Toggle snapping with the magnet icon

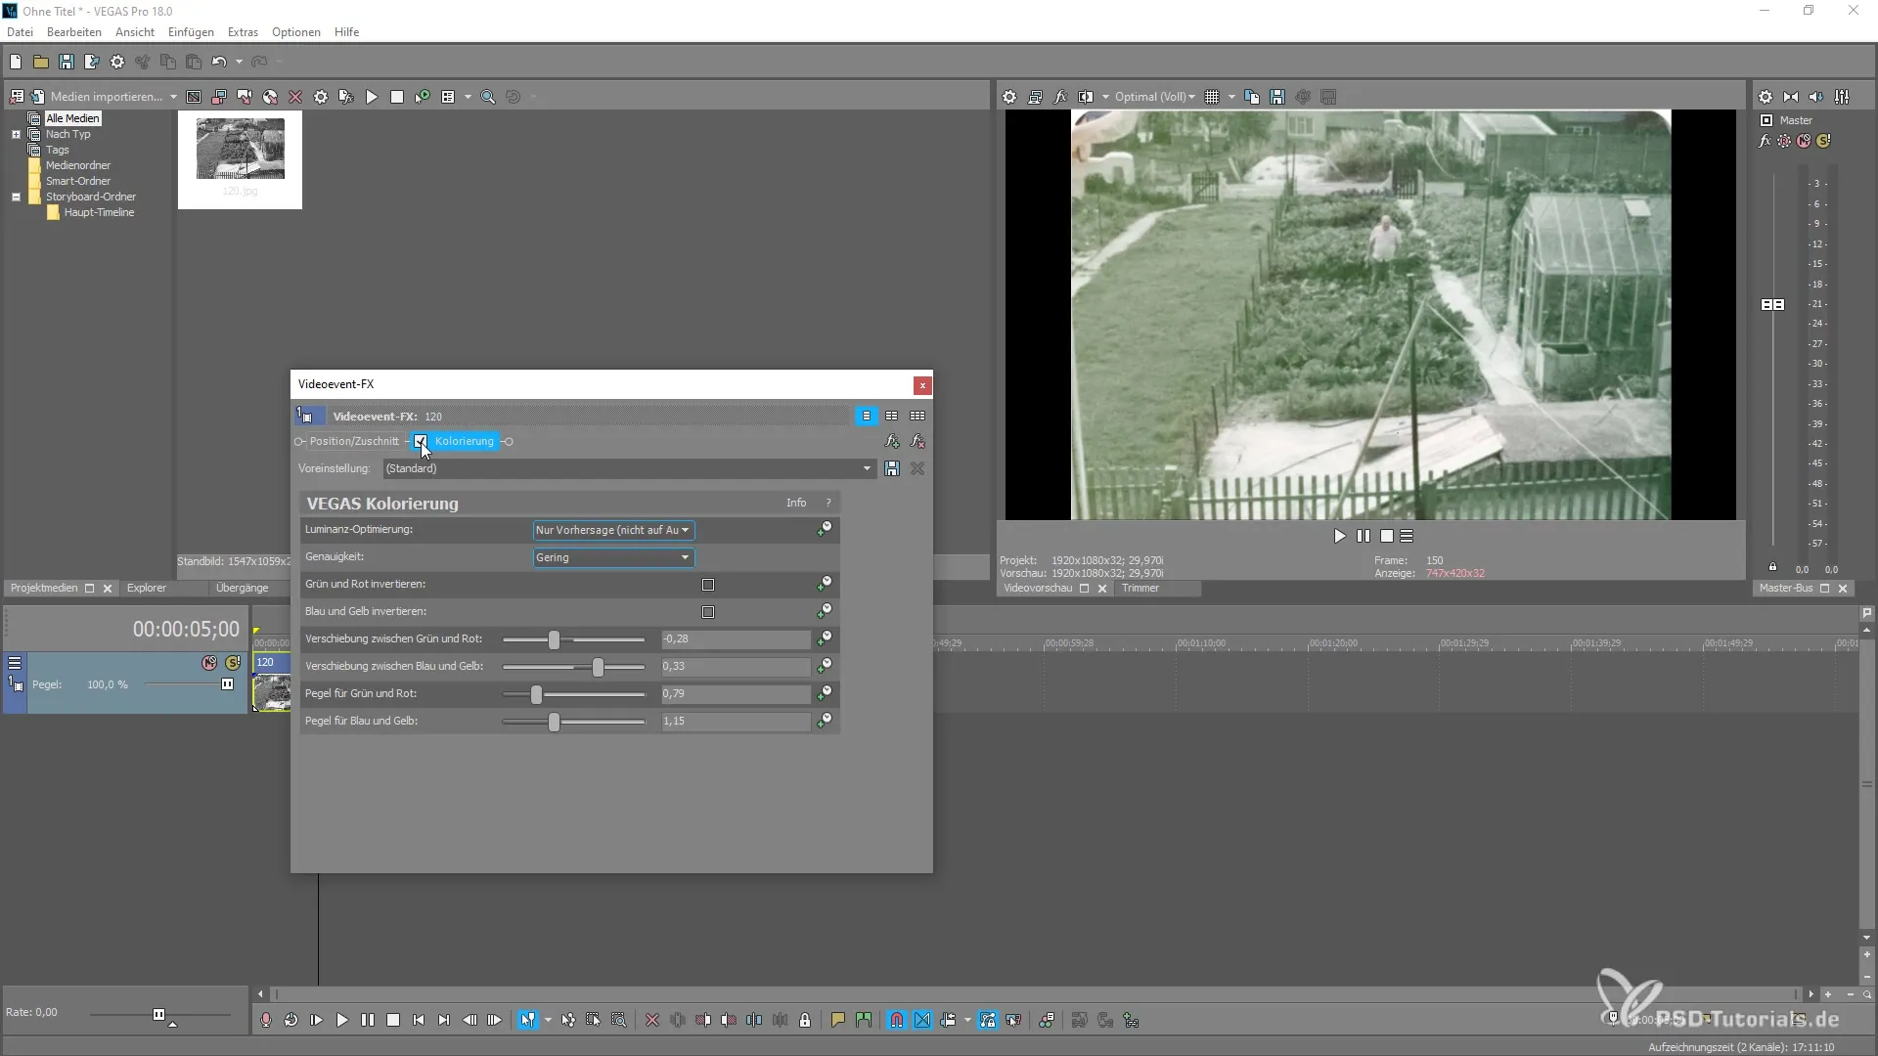pyautogui.click(x=897, y=1020)
